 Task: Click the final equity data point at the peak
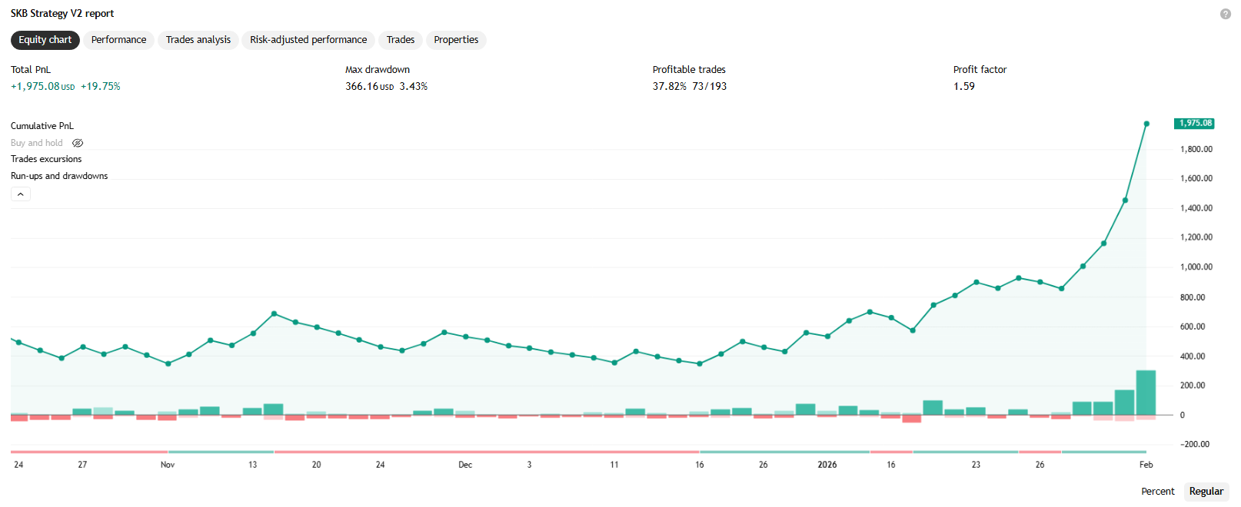[x=1146, y=124]
